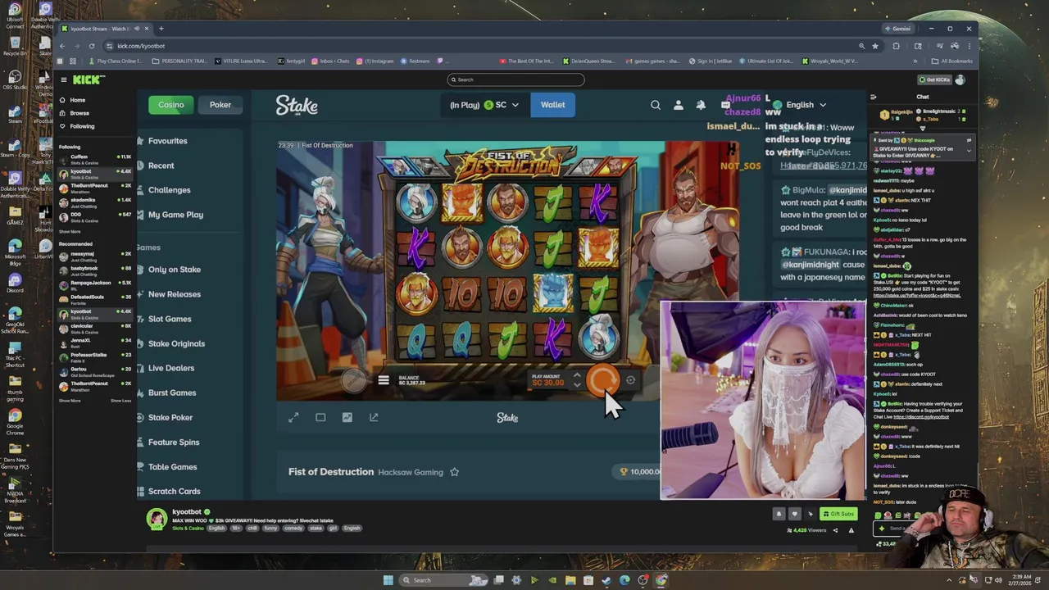Collapse the Kick chat panel arrow
This screenshot has height=590, width=1049.
pyautogui.click(x=873, y=97)
